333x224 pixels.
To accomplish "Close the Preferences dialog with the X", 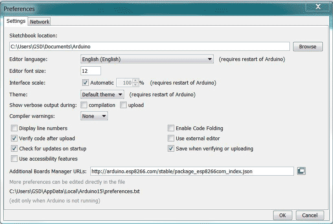I will pyautogui.click(x=318, y=7).
